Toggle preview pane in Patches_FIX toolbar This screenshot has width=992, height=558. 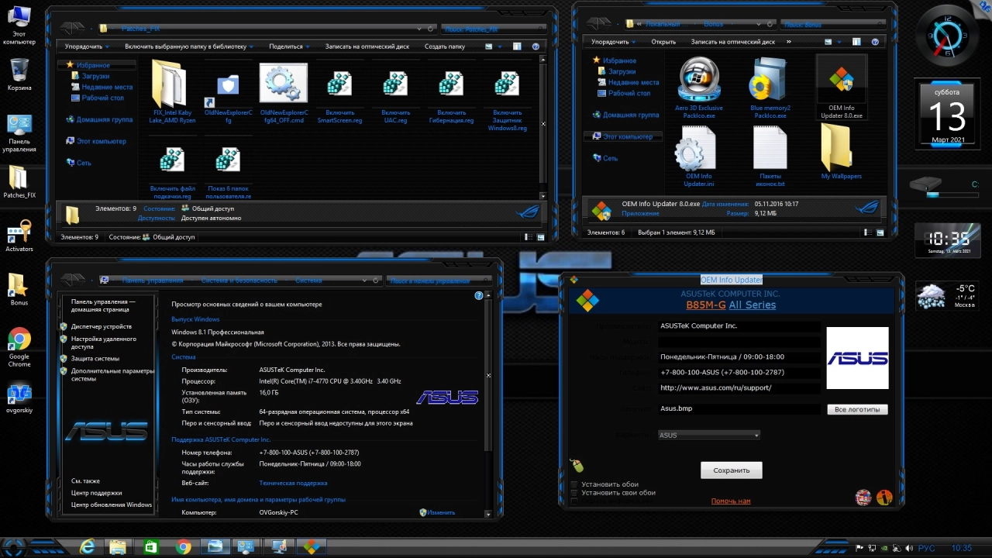516,46
